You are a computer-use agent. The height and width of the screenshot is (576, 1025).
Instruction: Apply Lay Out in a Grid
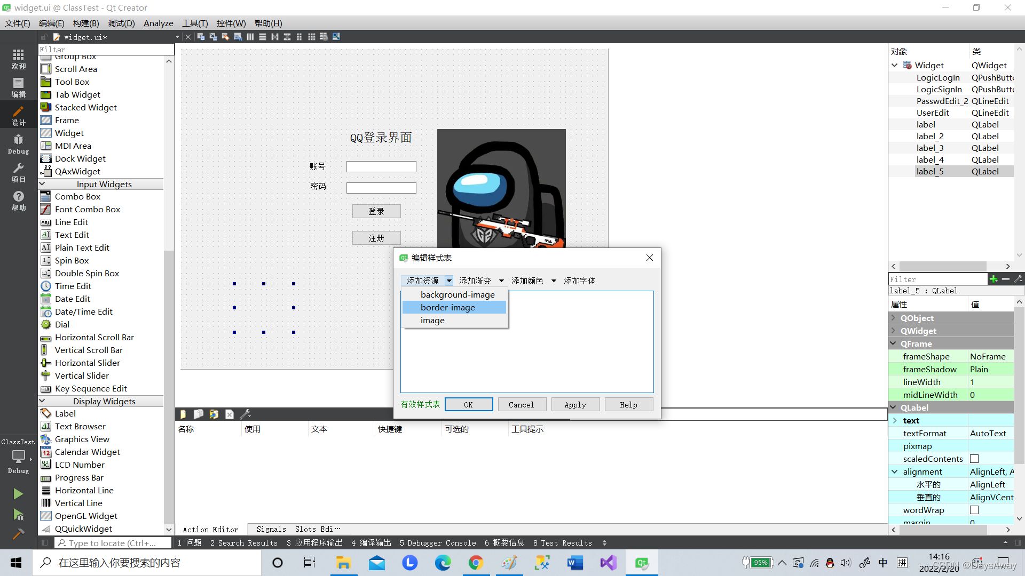(311, 37)
